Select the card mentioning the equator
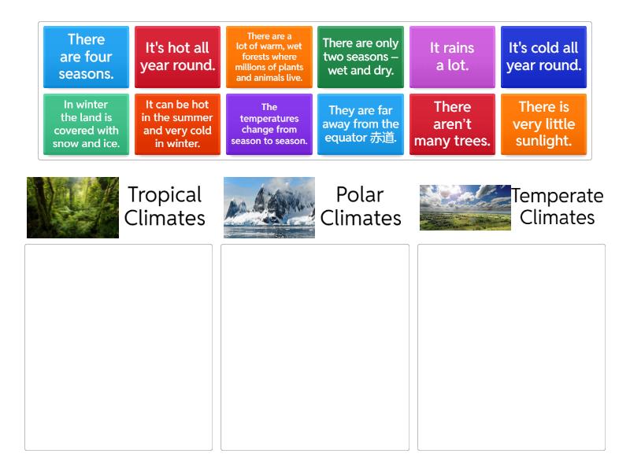 point(360,124)
